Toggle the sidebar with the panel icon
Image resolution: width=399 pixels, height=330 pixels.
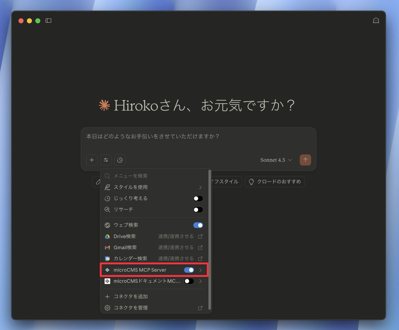click(48, 21)
